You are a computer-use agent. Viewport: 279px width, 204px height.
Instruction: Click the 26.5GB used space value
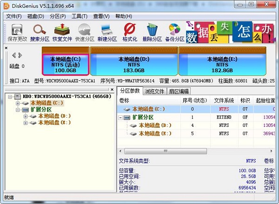pos(248,177)
